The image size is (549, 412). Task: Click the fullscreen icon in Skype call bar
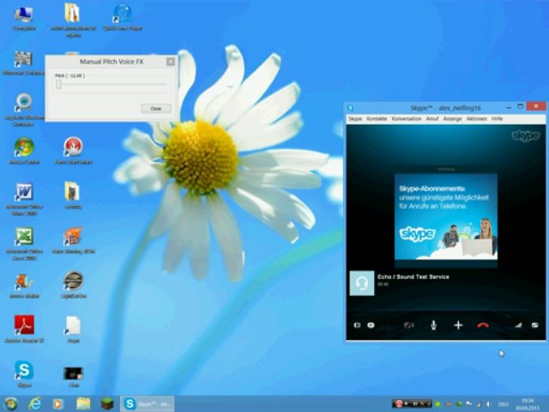[x=535, y=325]
